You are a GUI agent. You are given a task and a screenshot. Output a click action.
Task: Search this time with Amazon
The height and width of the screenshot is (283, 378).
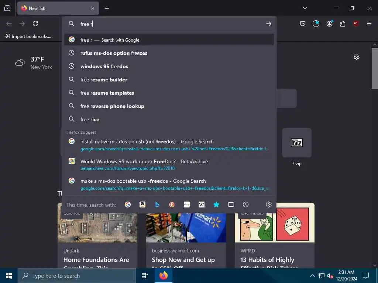[142, 205]
